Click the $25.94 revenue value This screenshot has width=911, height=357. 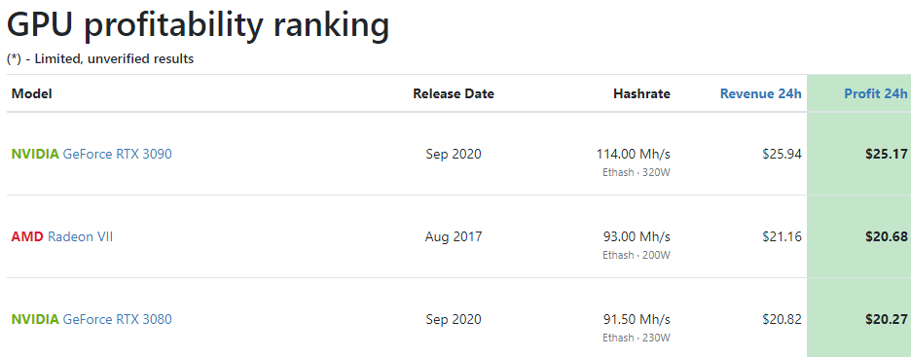click(x=782, y=155)
